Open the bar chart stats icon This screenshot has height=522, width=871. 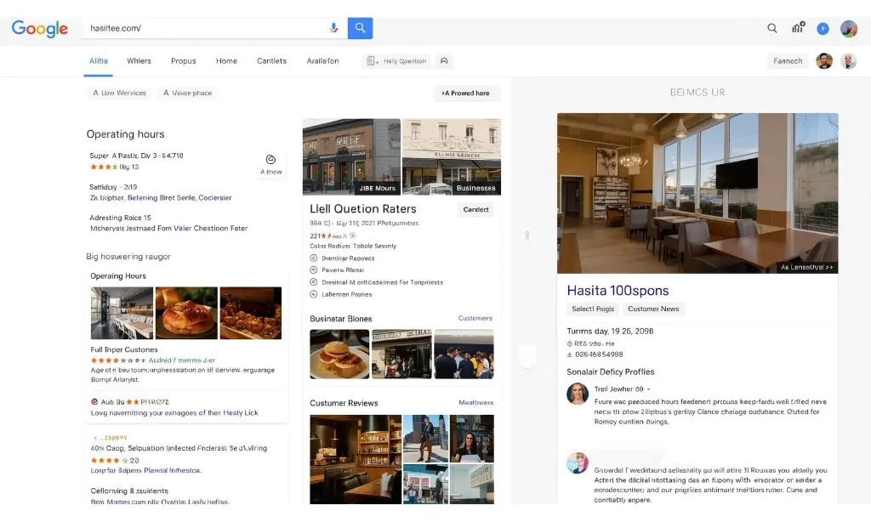point(798,27)
